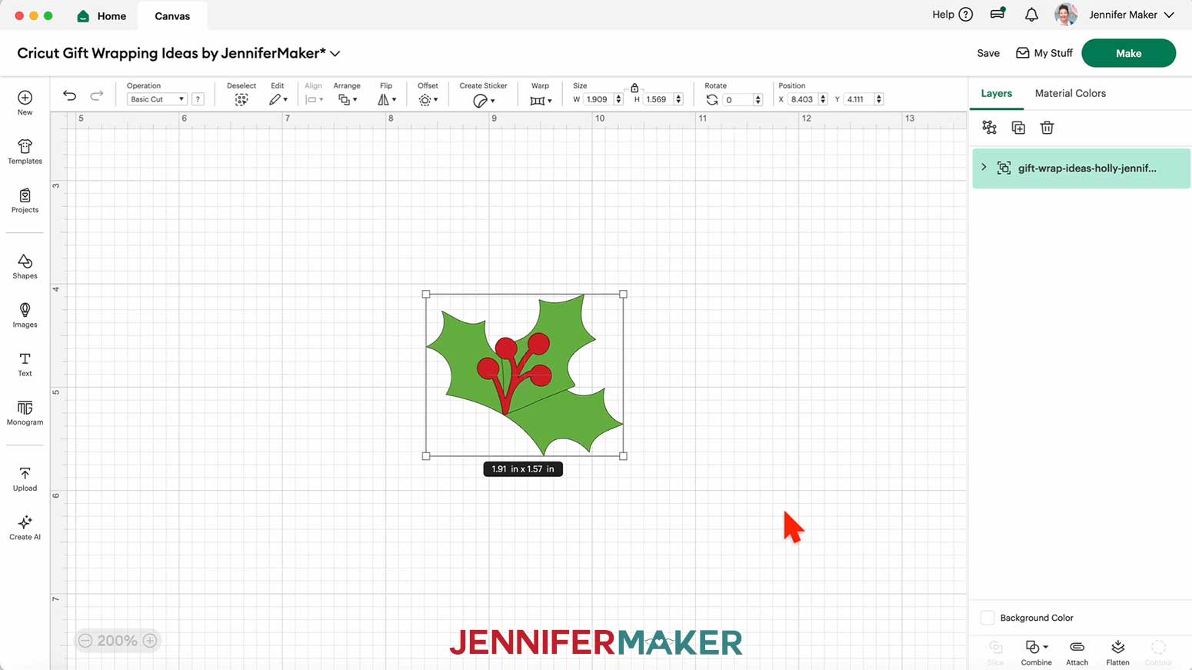This screenshot has width=1192, height=670.
Task: Open the Monogram tool
Action: coord(25,413)
